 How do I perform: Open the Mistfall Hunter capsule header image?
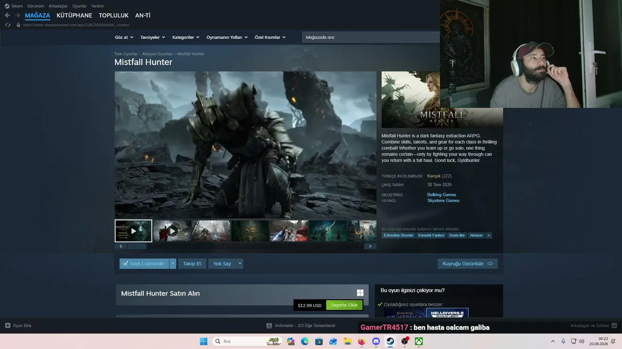click(442, 99)
